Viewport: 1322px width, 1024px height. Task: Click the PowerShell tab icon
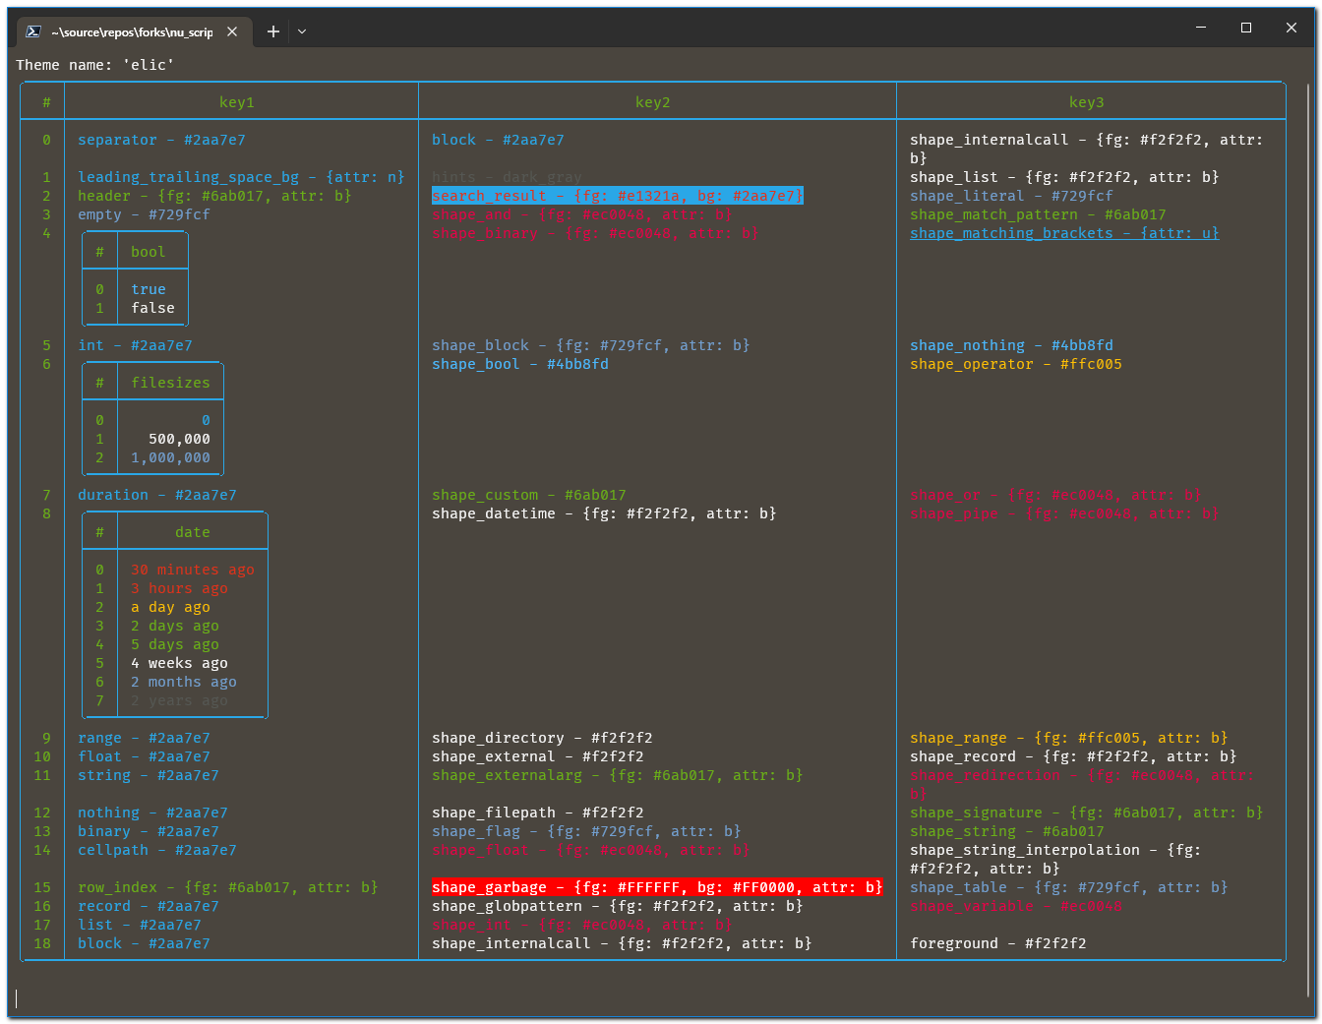click(33, 31)
